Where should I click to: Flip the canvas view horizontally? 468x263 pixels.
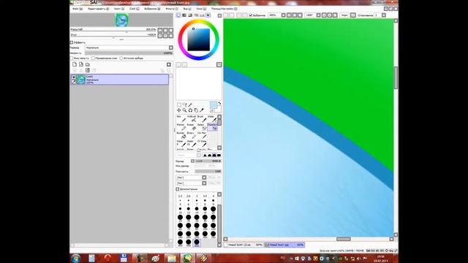click(x=352, y=15)
